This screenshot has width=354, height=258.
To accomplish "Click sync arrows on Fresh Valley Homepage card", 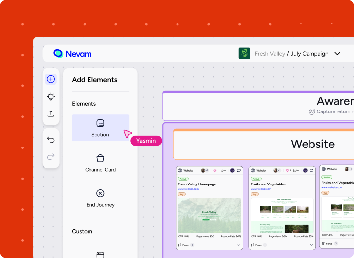I will [x=239, y=170].
